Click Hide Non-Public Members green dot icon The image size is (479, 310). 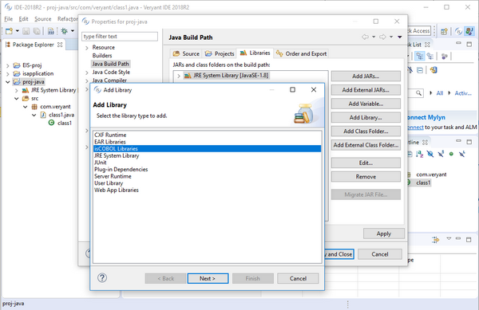click(451, 155)
